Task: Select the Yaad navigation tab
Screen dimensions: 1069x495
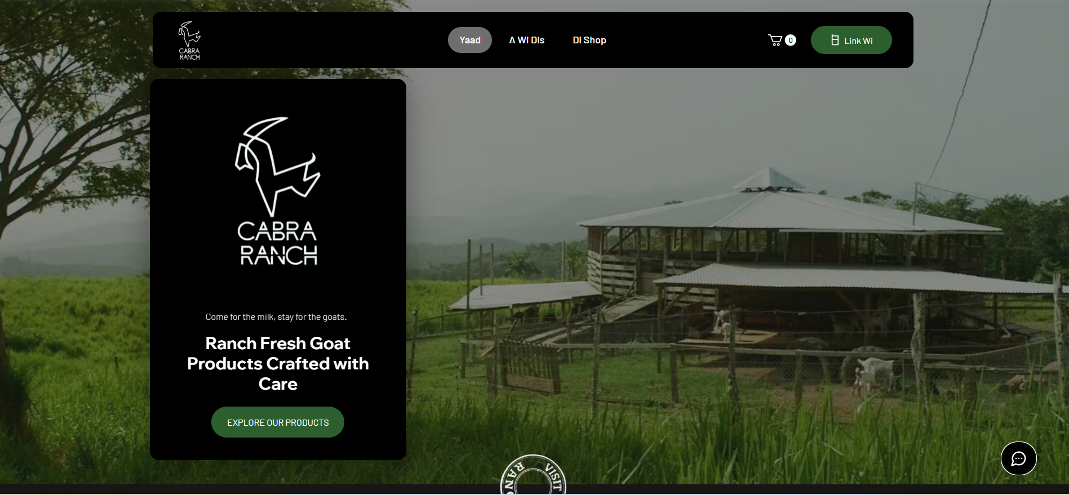Action: [470, 40]
